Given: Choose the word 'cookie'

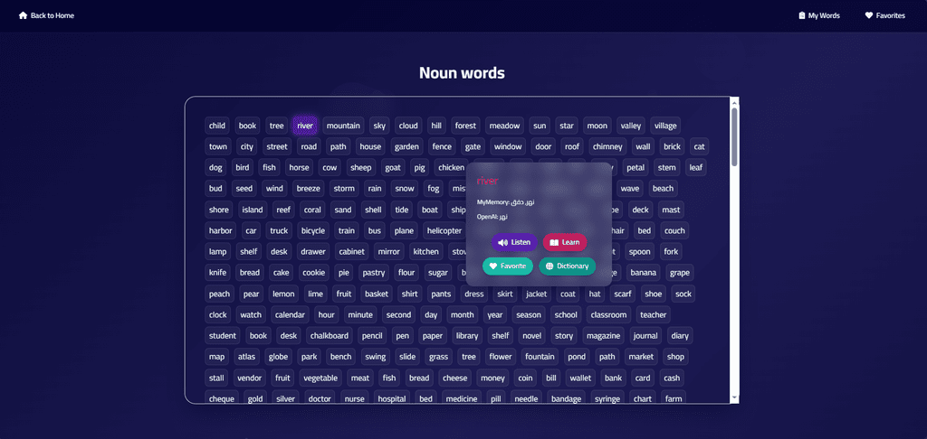Looking at the screenshot, I should click(x=313, y=273).
